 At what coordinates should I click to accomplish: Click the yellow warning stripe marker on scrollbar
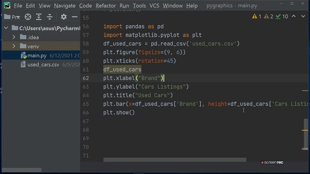[305, 130]
